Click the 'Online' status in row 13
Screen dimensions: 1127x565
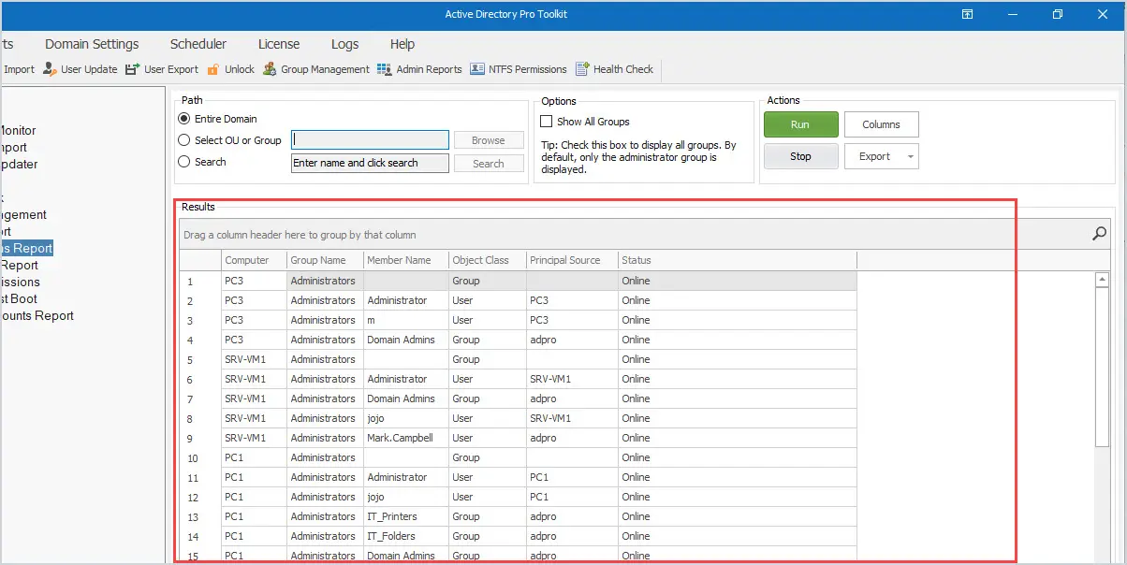coord(738,516)
